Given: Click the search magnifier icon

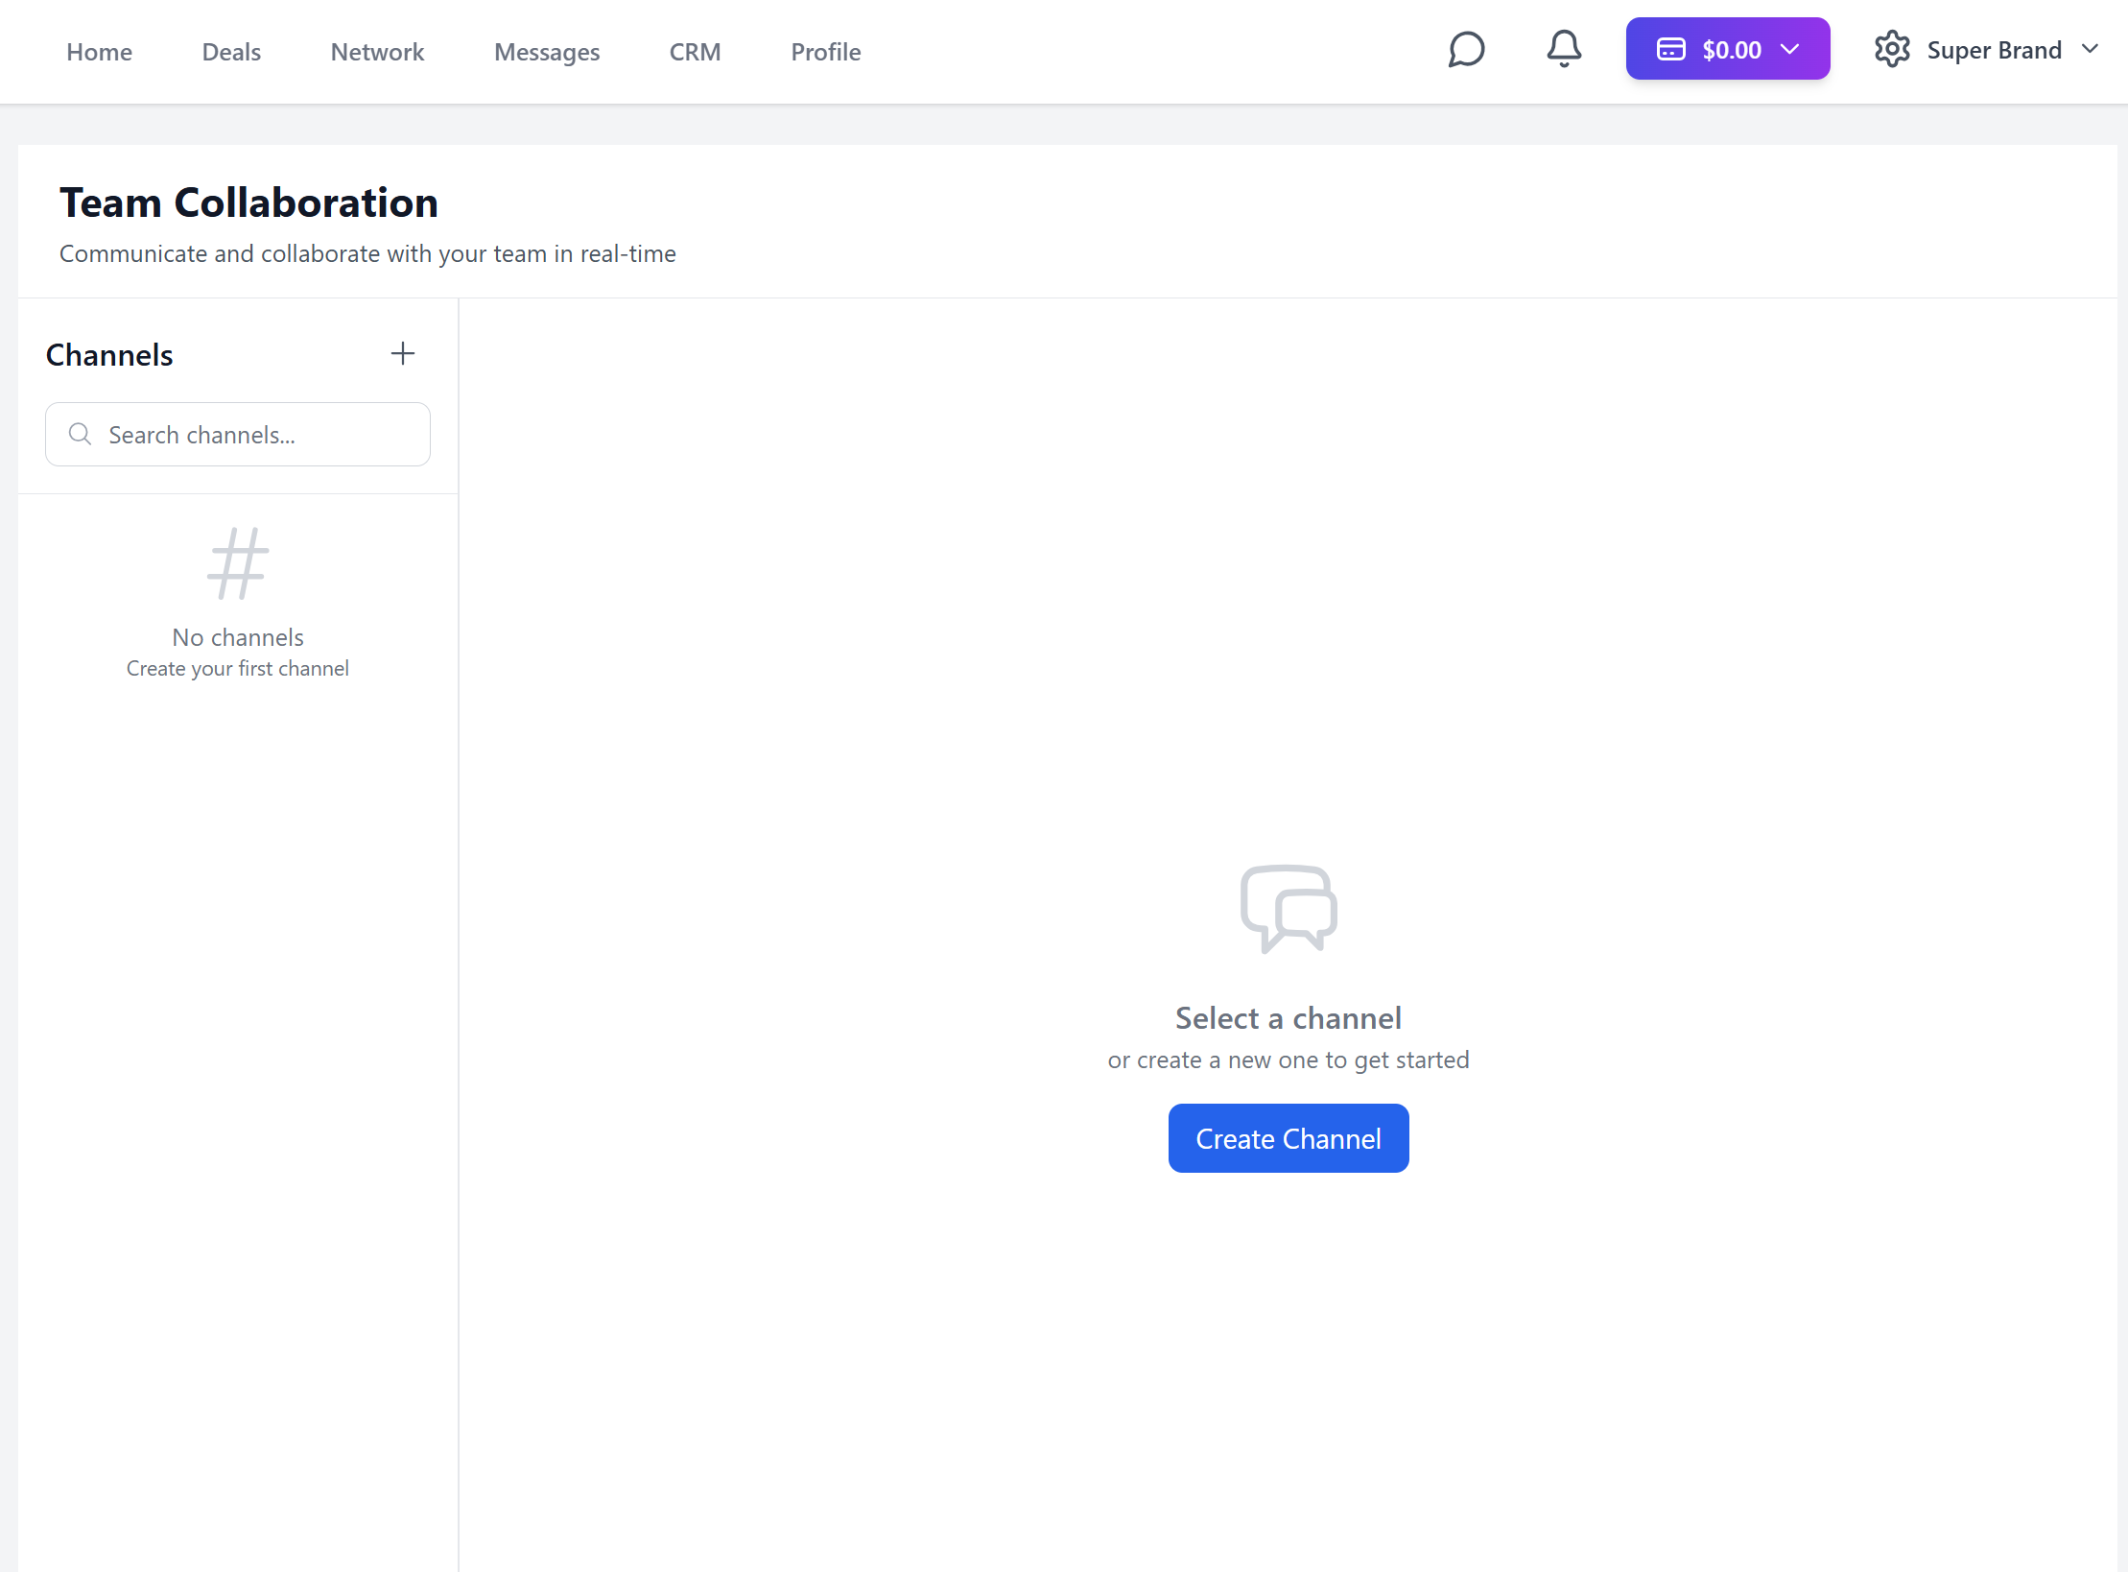Looking at the screenshot, I should point(81,435).
